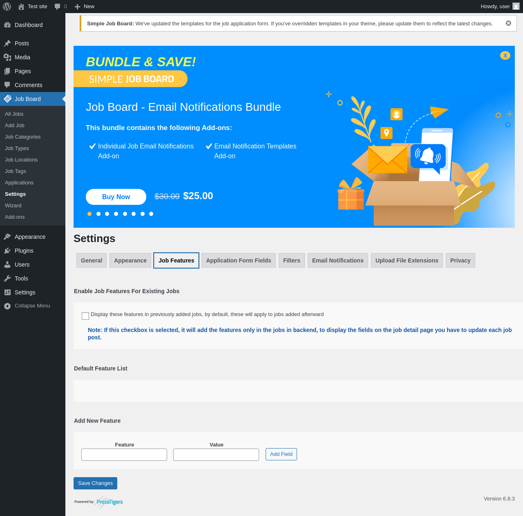
Task: Open the New content menu
Action: point(85,7)
